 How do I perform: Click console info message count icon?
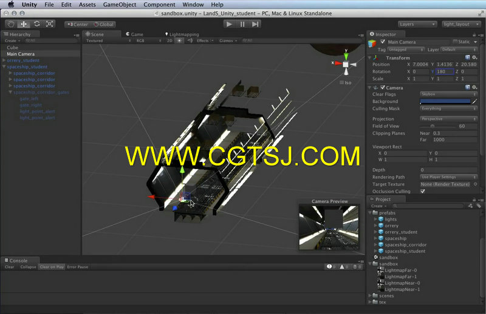pos(330,267)
